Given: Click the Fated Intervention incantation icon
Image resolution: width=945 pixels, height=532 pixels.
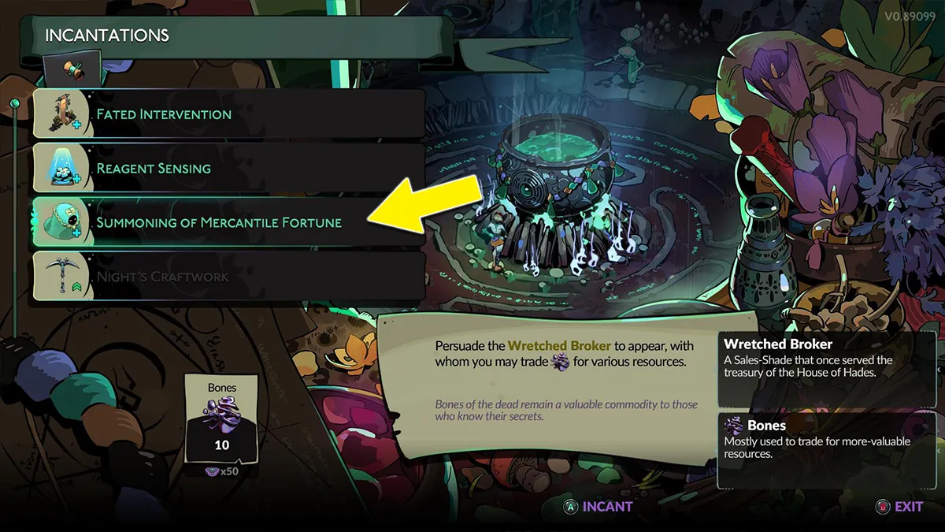Looking at the screenshot, I should 60,114.
